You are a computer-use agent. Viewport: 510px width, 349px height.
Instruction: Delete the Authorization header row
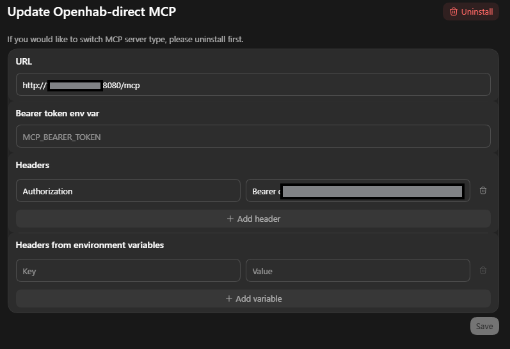[483, 190]
